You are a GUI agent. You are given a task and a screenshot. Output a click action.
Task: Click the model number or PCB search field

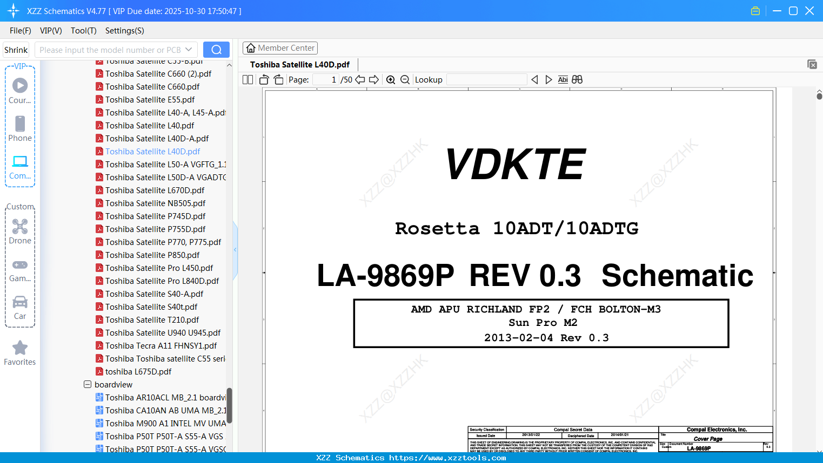click(x=110, y=50)
